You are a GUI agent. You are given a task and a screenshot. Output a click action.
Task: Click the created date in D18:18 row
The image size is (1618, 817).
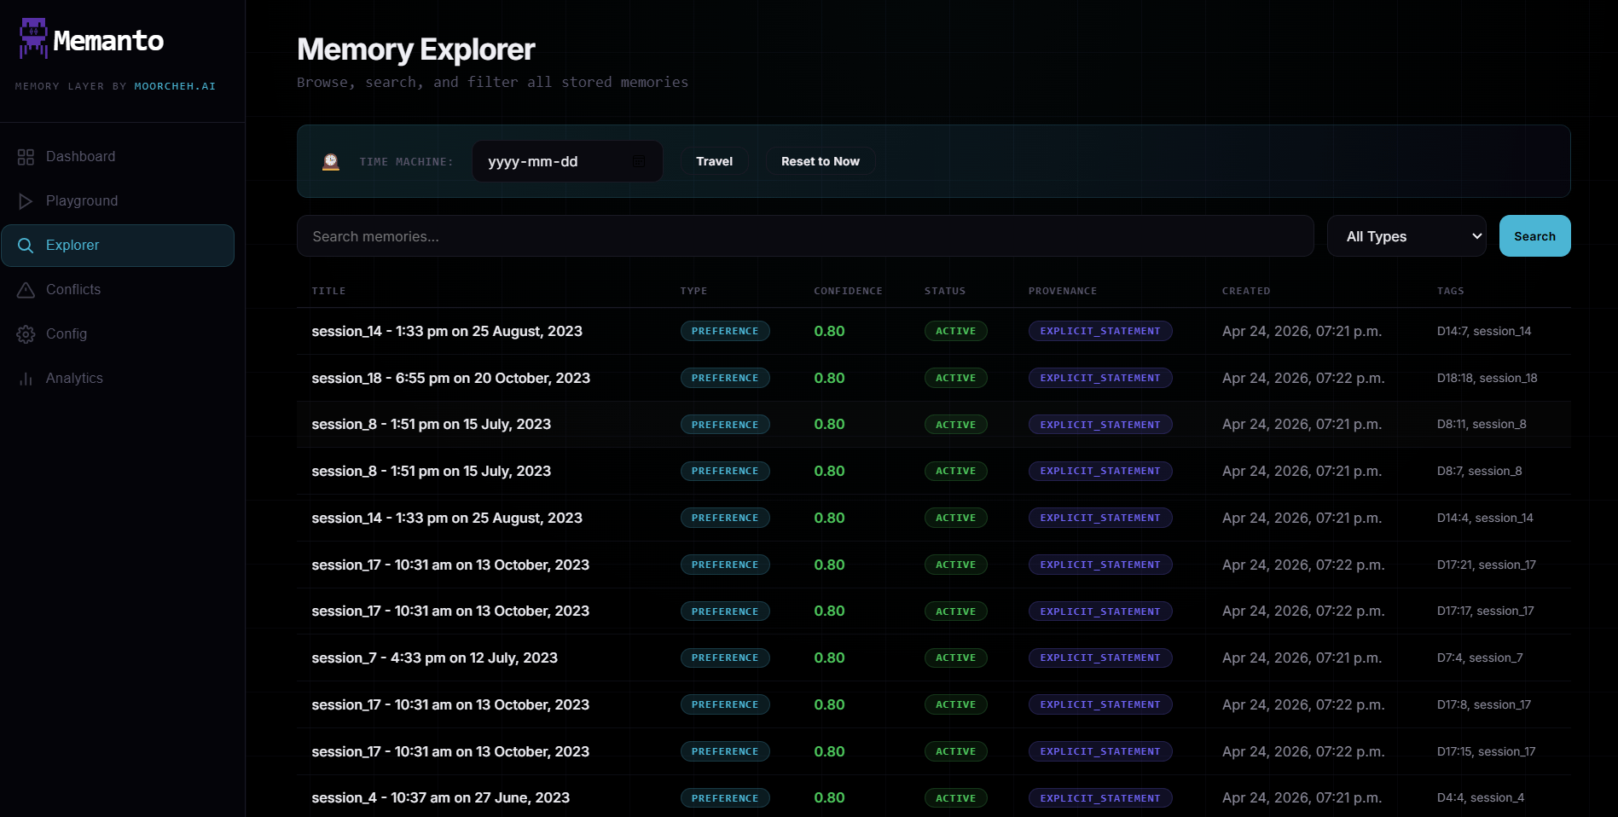(1303, 378)
